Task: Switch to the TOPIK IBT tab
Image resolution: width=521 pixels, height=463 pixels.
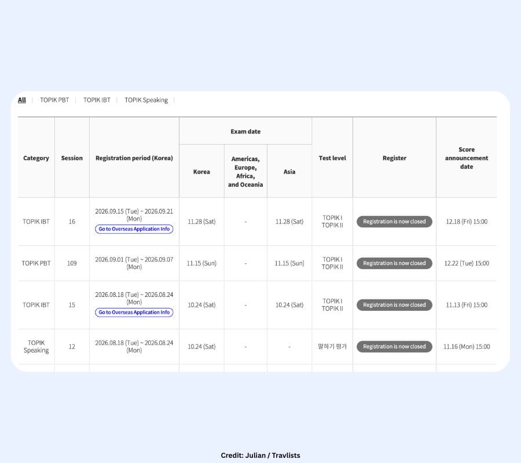Action: 97,100
